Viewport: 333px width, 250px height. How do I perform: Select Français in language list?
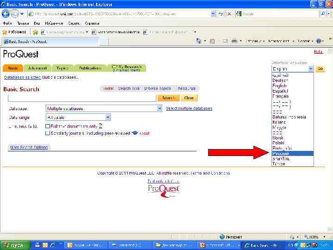(x=293, y=96)
